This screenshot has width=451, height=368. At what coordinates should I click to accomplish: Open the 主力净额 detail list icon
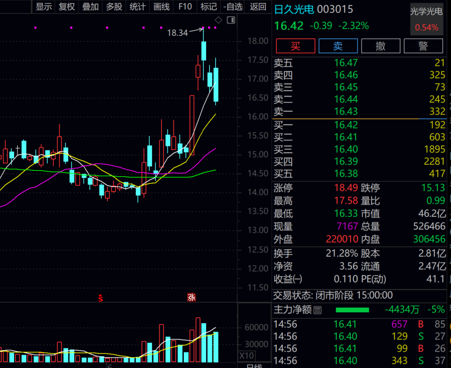click(317, 310)
